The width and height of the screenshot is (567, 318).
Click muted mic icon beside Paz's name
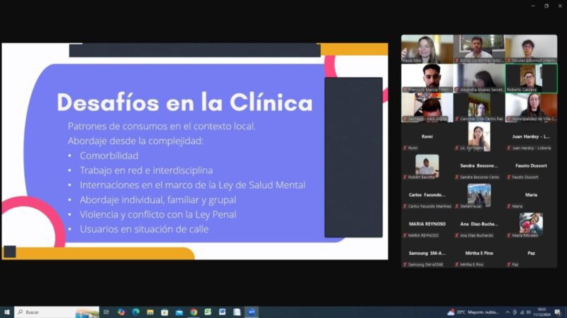(509, 264)
